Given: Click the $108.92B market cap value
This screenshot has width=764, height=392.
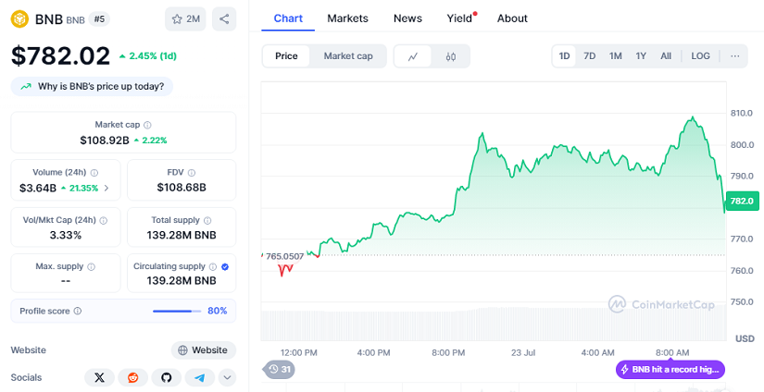Looking at the screenshot, I should [x=105, y=141].
